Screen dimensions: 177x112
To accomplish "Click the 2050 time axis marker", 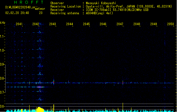I will click(x=171, y=24).
